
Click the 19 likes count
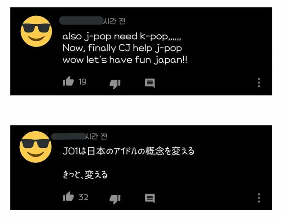tap(82, 82)
